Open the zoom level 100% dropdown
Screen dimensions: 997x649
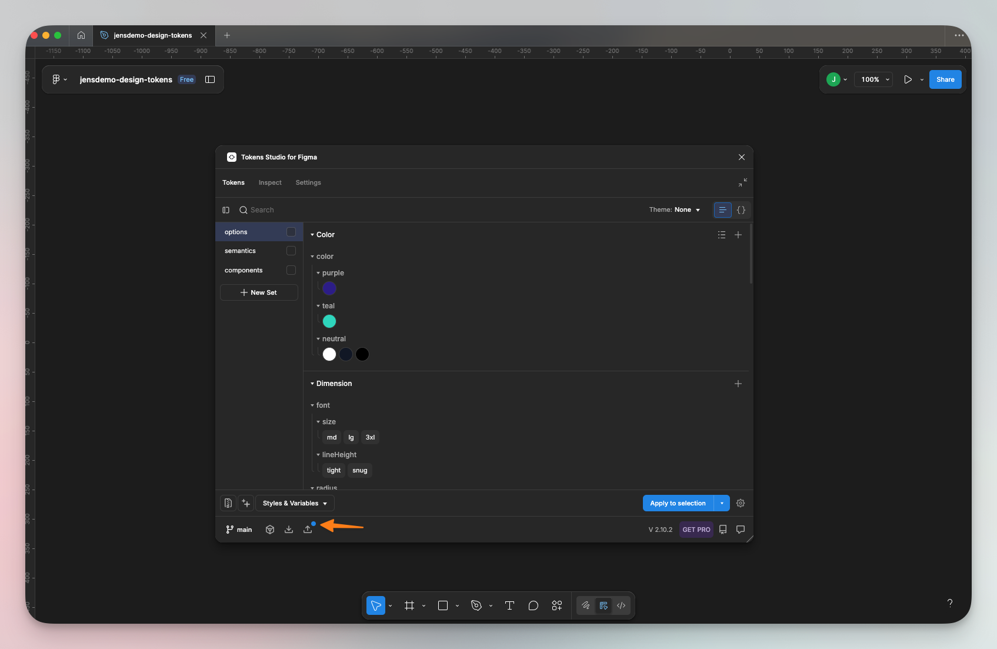click(874, 79)
